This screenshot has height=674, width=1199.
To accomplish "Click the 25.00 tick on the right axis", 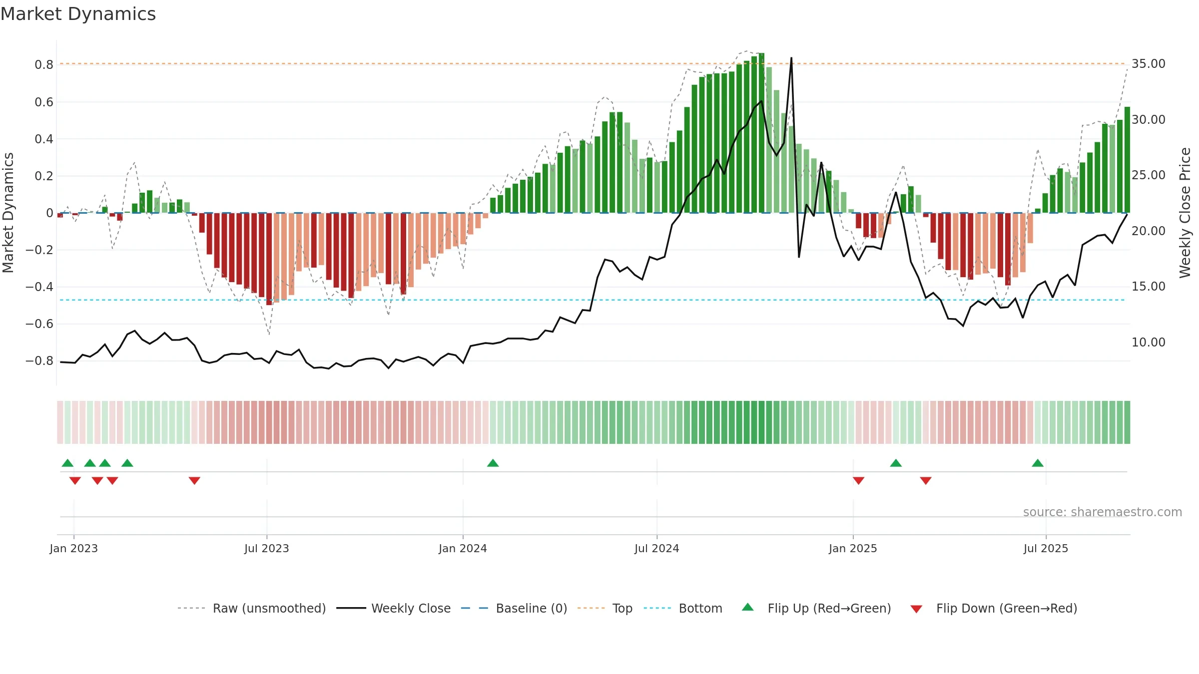I will click(x=1149, y=175).
